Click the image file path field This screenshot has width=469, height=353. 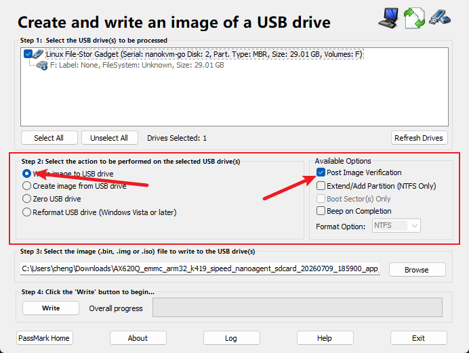[201, 268]
